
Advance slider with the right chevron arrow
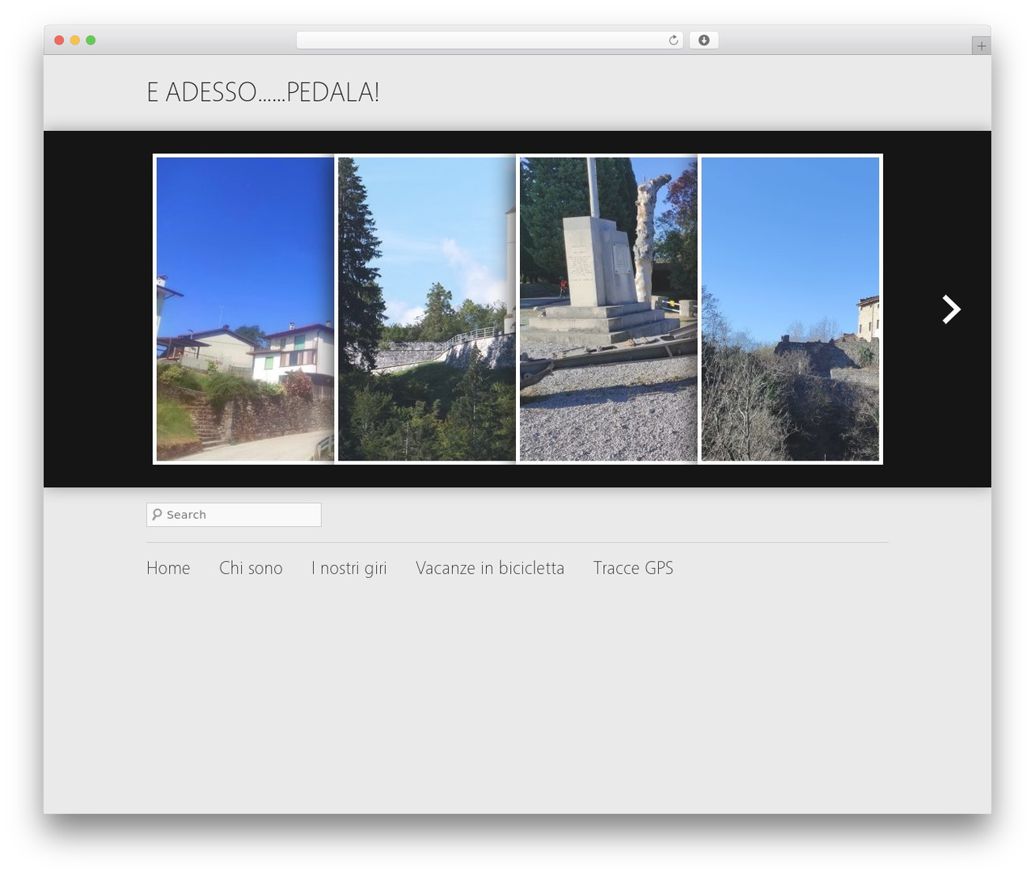tap(951, 310)
